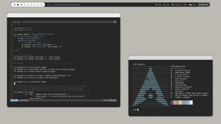This screenshot has height=124, width=221.
Task: Click the CPU icon beside AMD Ryzen 5
Action: [x=171, y=93]
